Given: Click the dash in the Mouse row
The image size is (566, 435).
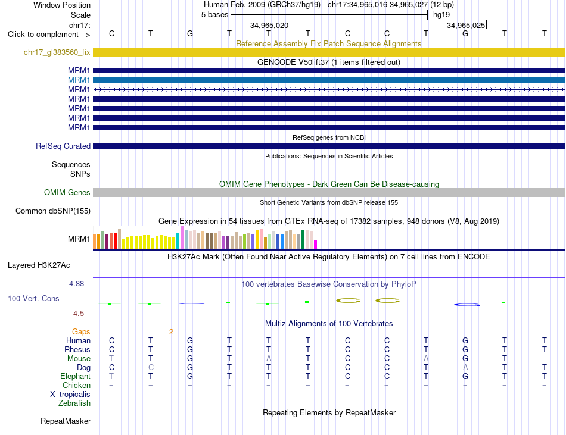Looking at the screenshot, I should [545, 359].
